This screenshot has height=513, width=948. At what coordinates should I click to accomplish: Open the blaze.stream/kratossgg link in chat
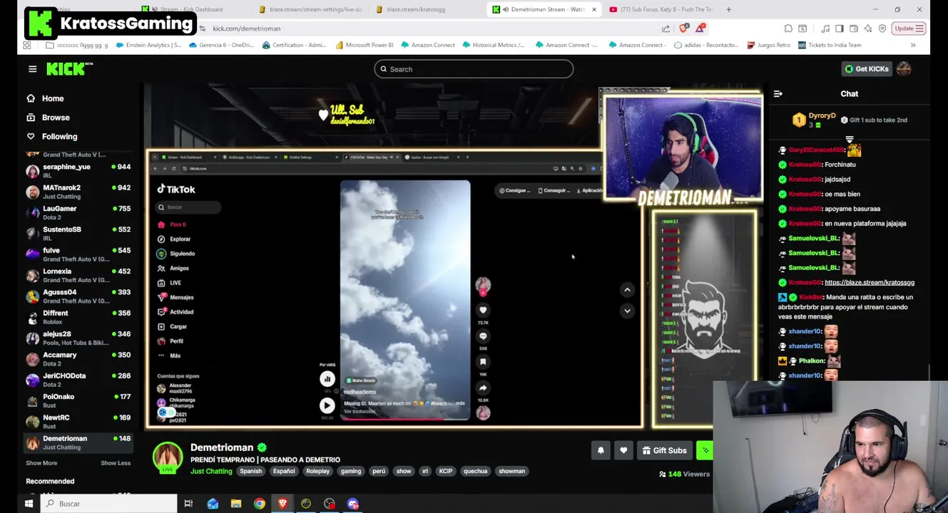869,282
